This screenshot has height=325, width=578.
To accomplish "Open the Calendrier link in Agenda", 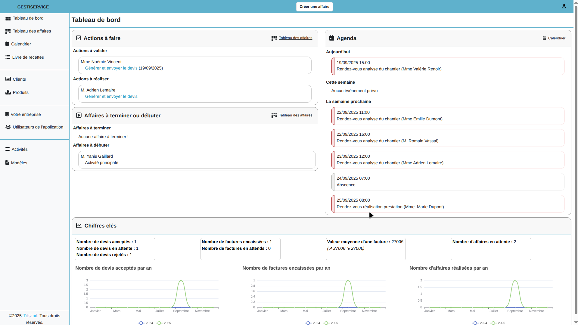I will [556, 38].
